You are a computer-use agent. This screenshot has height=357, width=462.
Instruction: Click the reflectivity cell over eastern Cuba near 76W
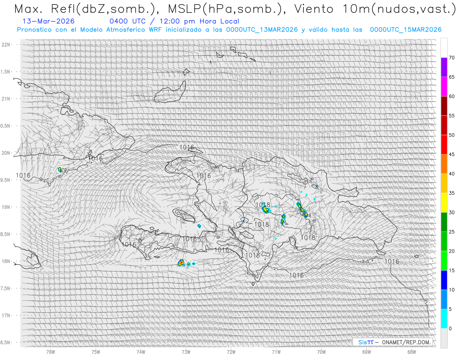click(60, 169)
